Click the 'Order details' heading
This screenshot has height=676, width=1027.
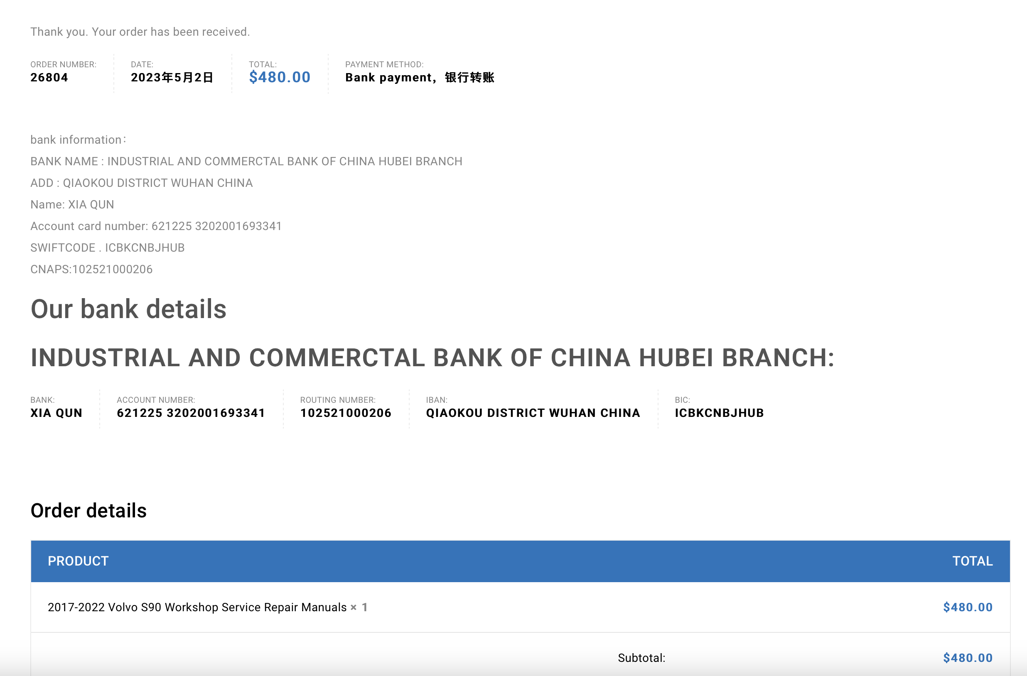point(88,511)
